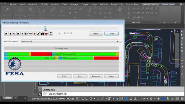This screenshot has width=185, height=104.
Task: Open animation settings wrench icon
Action: pyautogui.click(x=38, y=34)
